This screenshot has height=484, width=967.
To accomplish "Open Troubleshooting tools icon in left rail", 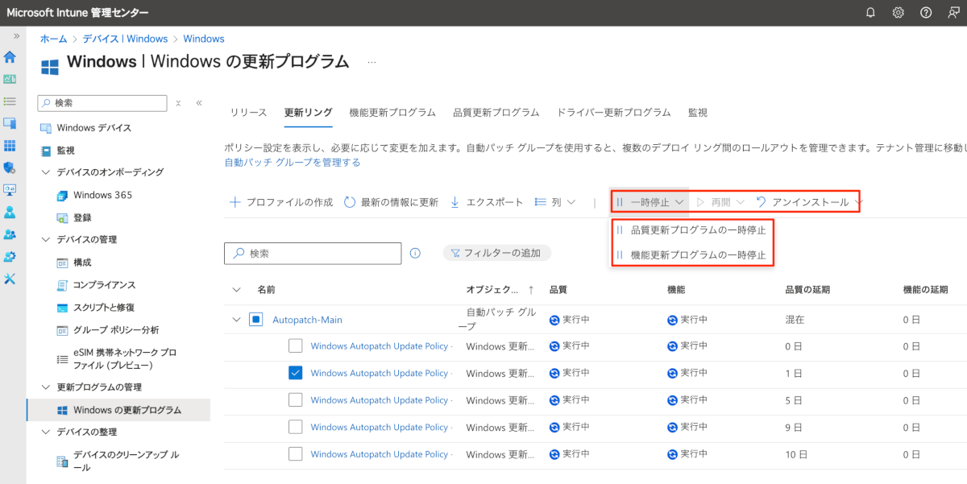I will (10, 279).
